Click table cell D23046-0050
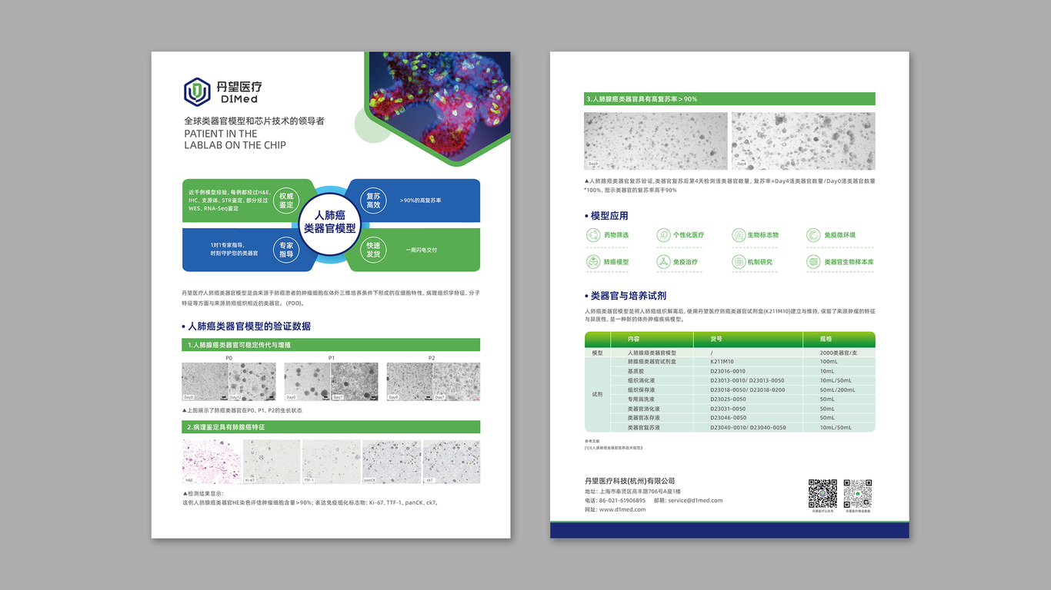Screen dimensions: 1051x590 click(x=727, y=418)
